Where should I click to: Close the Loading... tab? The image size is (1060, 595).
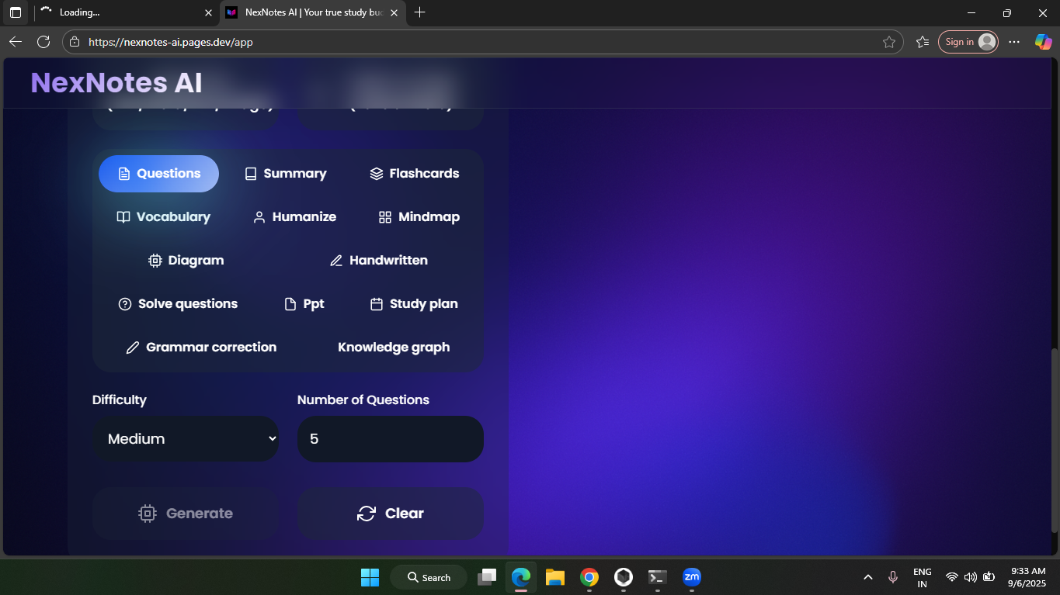coord(208,12)
